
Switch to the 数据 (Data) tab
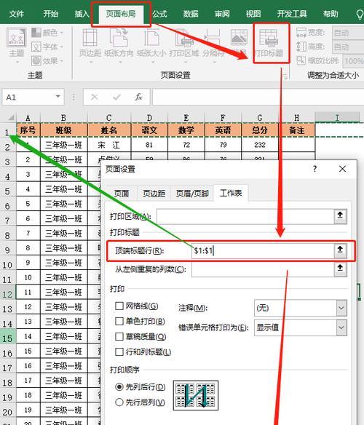click(x=191, y=14)
